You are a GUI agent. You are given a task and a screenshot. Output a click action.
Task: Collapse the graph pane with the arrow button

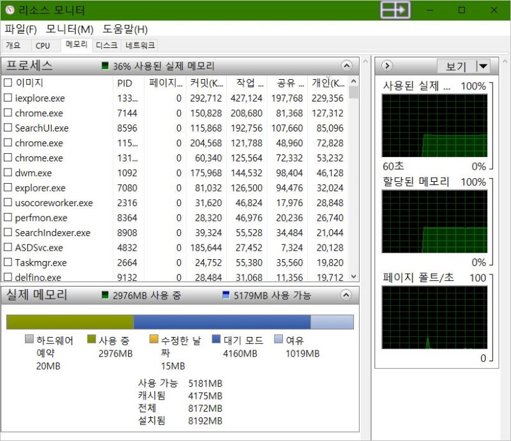click(387, 66)
